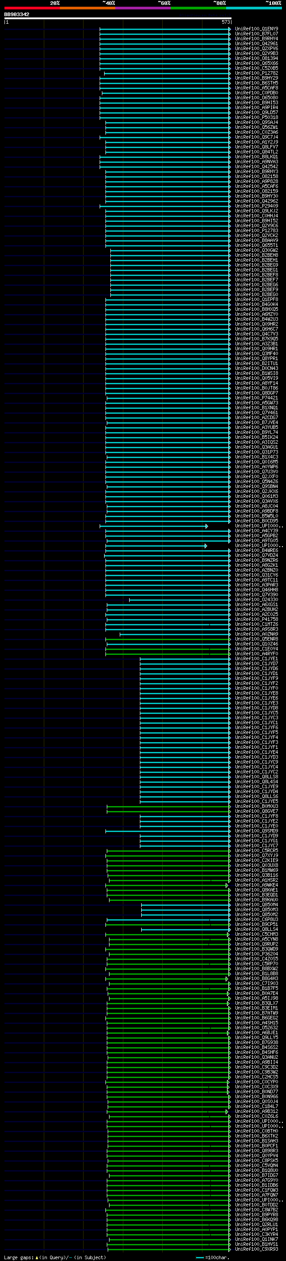Select query sequence name BB903342

(17, 15)
